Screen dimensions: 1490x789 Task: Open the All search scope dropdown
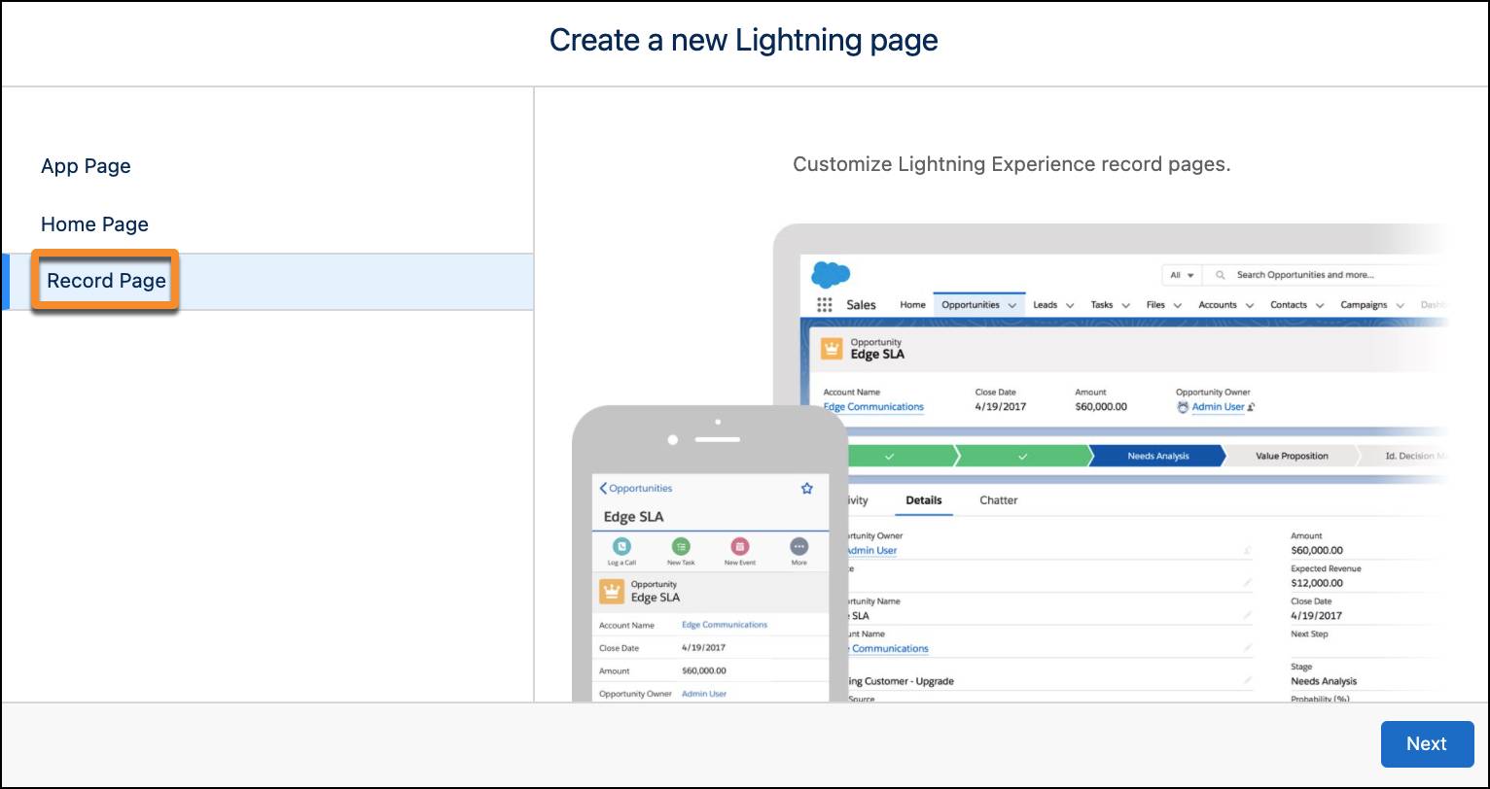pos(1180,275)
